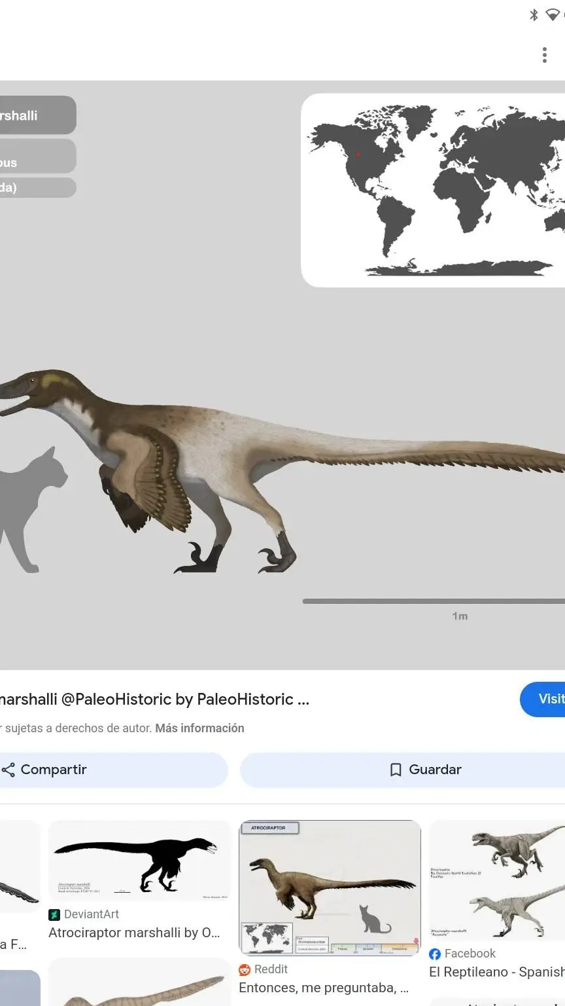
Task: Tap the Facebook source icon
Action: click(x=435, y=954)
